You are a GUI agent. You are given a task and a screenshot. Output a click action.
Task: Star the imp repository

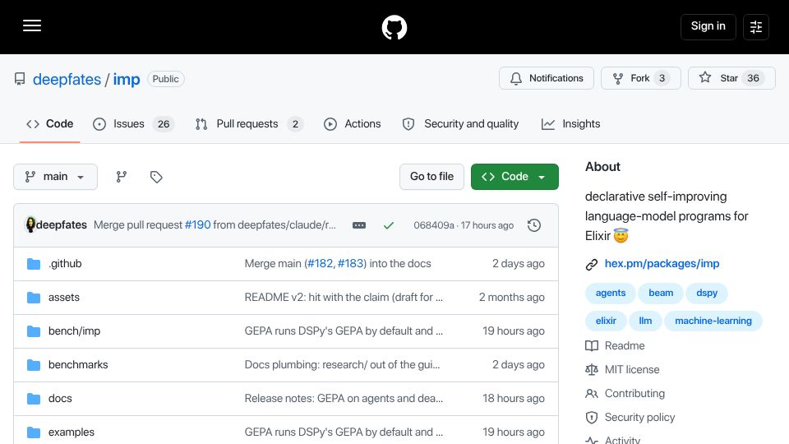pyautogui.click(x=731, y=78)
